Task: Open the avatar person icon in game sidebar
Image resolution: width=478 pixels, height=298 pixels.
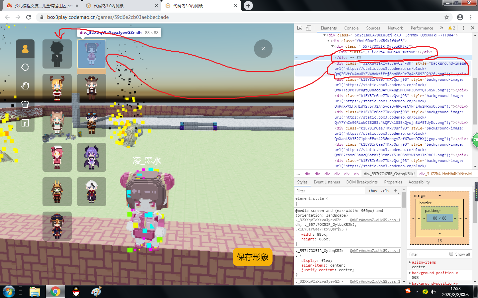Action: click(x=25, y=49)
